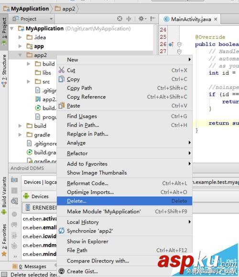The height and width of the screenshot is (277, 239).
Task: Select the cn.eben.mdm process row
Action: pos(40,245)
